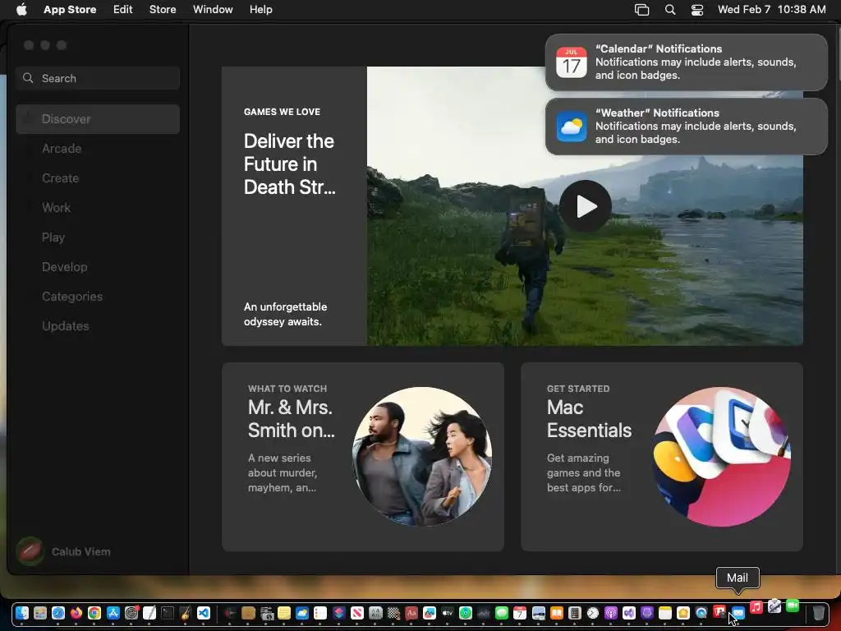841x631 pixels.
Task: Select Discover in the sidebar
Action: click(98, 119)
